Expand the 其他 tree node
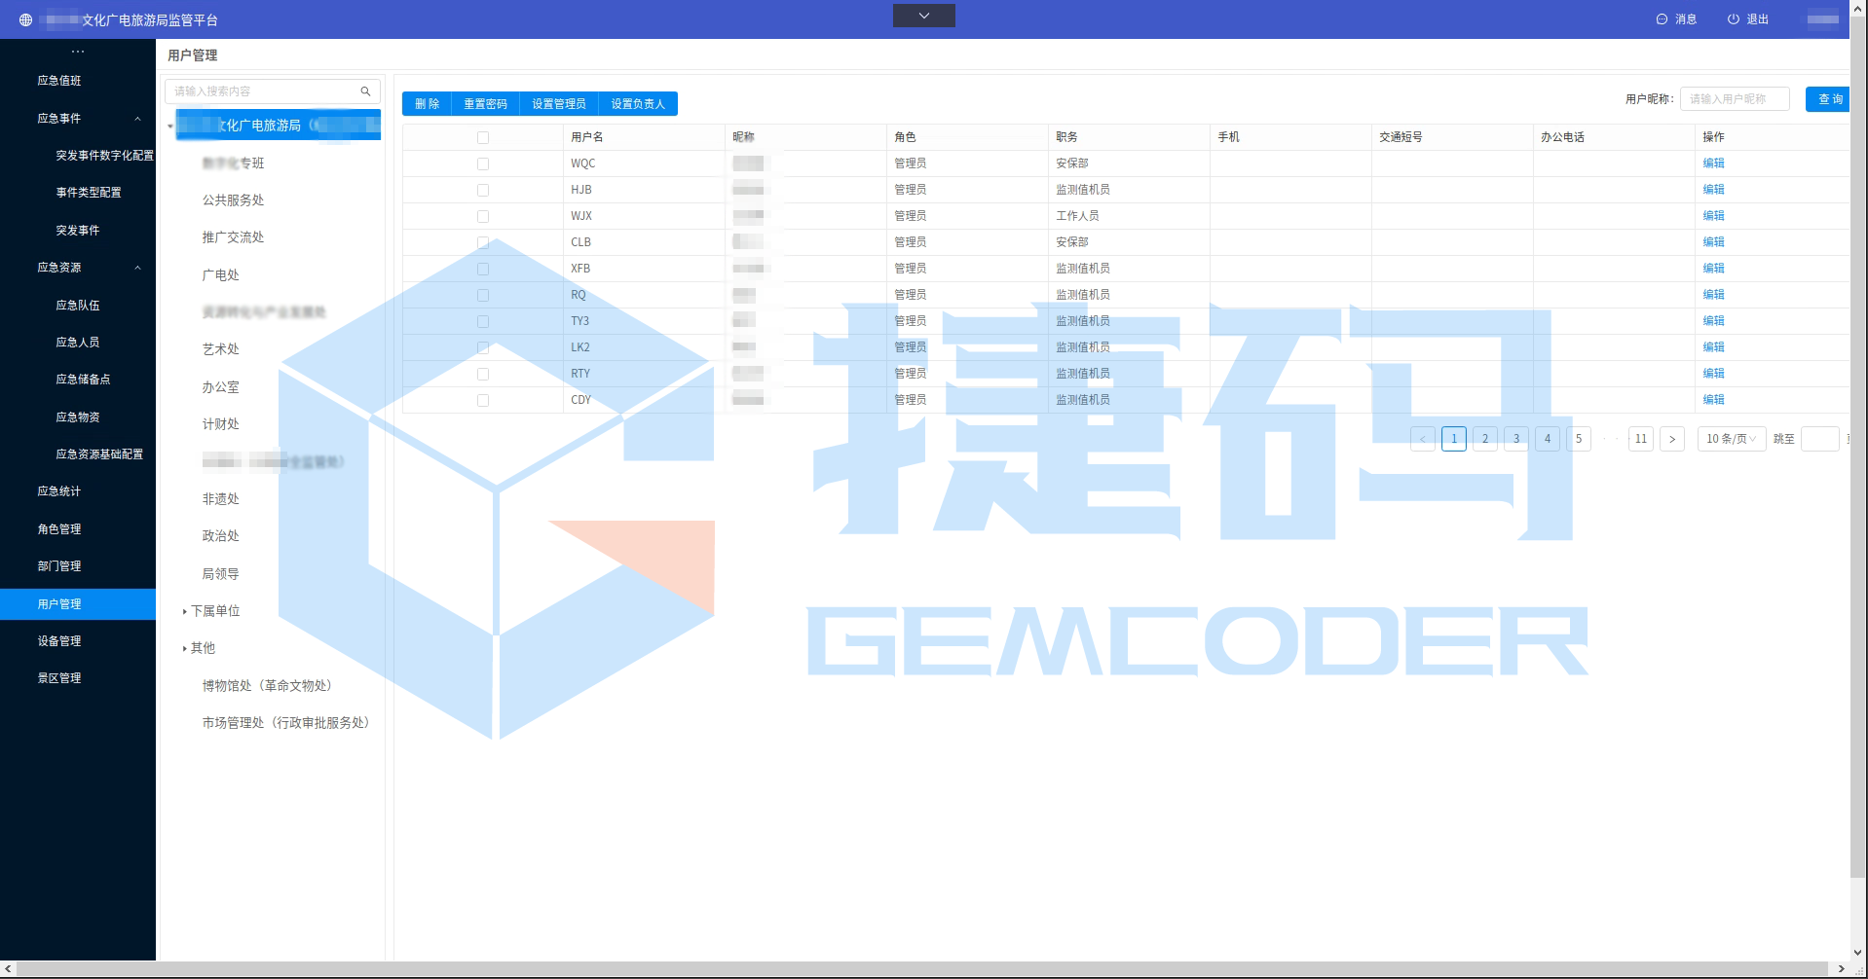 (x=184, y=648)
